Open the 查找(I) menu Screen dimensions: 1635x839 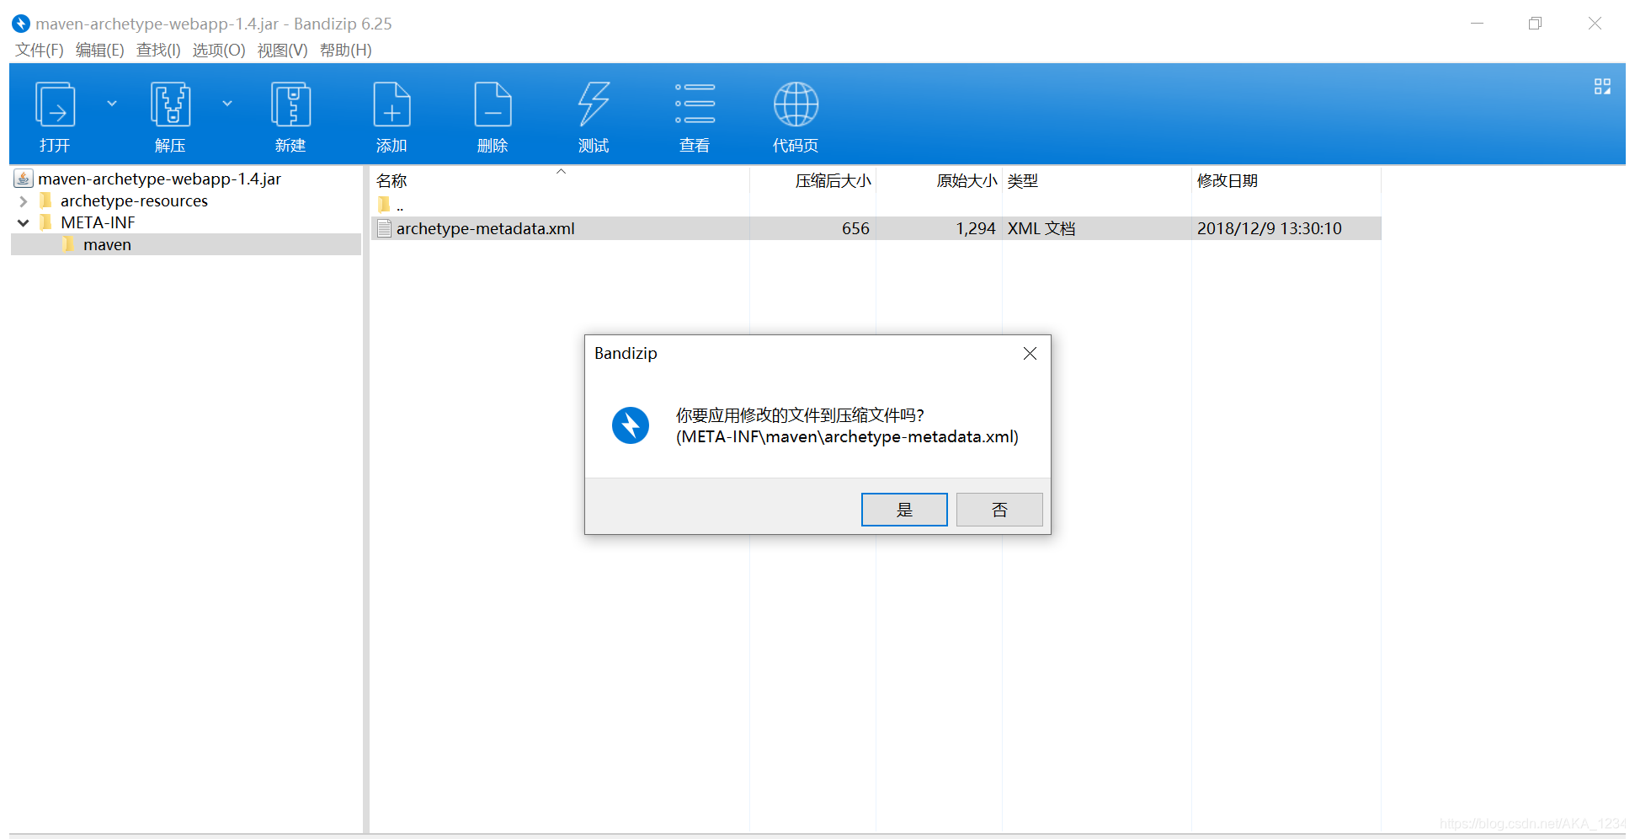158,50
